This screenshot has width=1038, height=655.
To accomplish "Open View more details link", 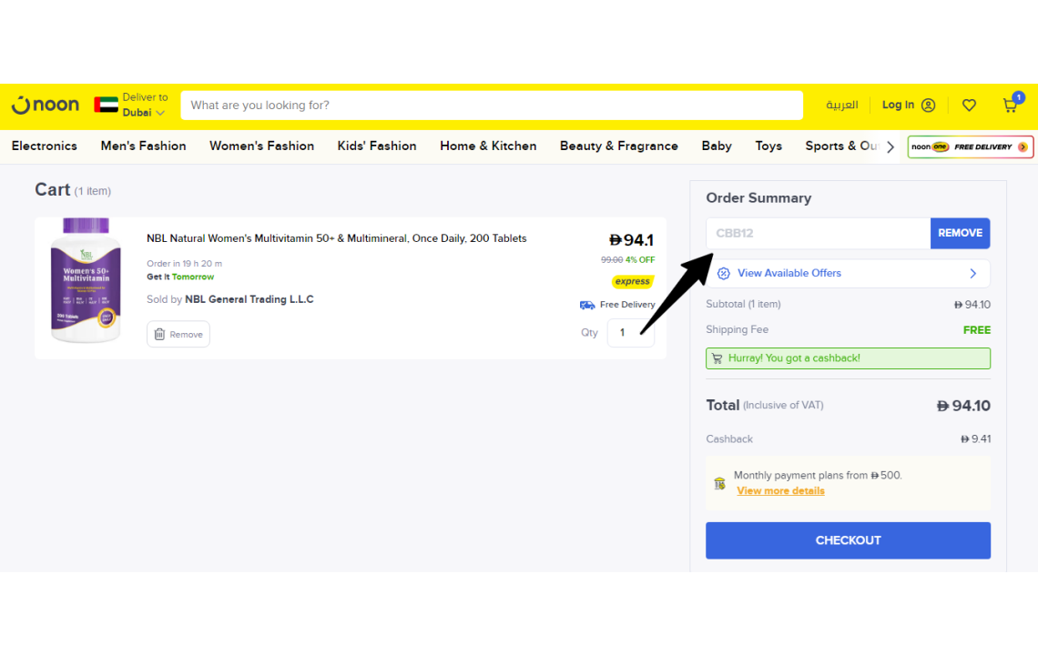I will [x=780, y=491].
